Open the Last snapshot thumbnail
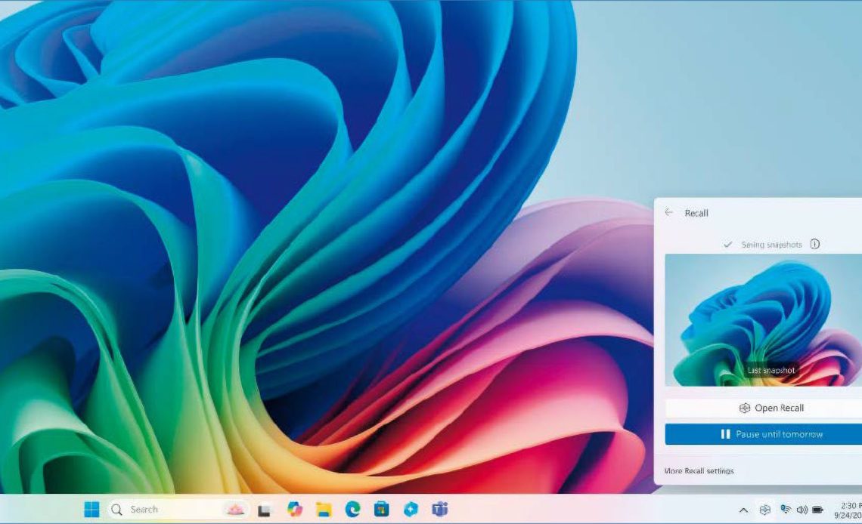 pos(764,320)
